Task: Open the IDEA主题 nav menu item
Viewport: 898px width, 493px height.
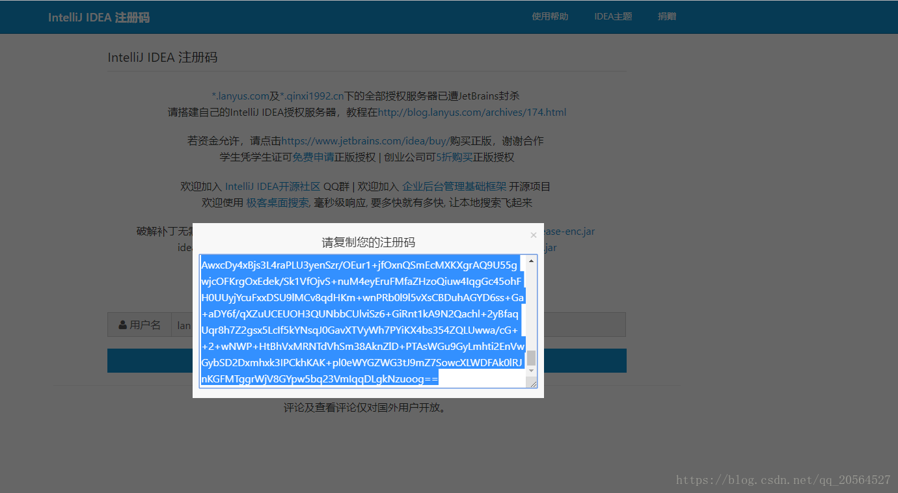Action: pos(613,16)
